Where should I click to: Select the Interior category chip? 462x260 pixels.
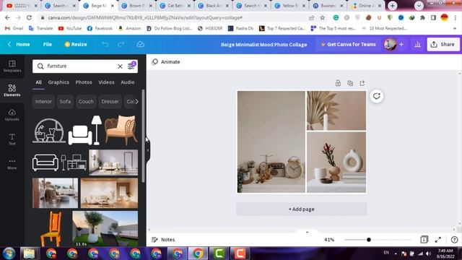pos(43,101)
